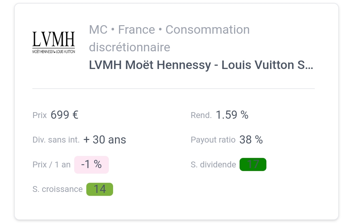Click the 699 € price value

click(64, 115)
